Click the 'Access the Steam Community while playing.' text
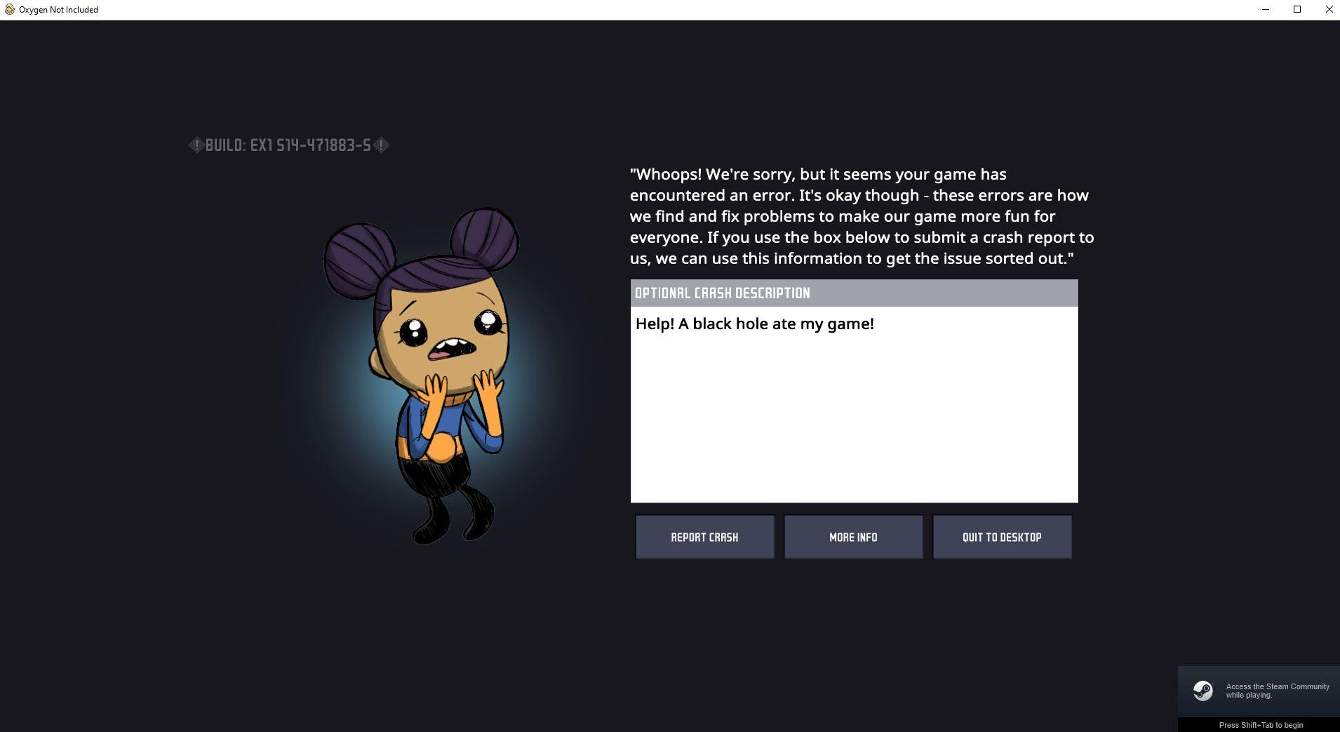The image size is (1340, 732). point(1278,691)
